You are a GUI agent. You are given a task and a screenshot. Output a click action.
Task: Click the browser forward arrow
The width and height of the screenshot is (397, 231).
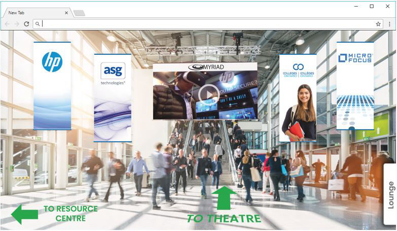coord(17,24)
